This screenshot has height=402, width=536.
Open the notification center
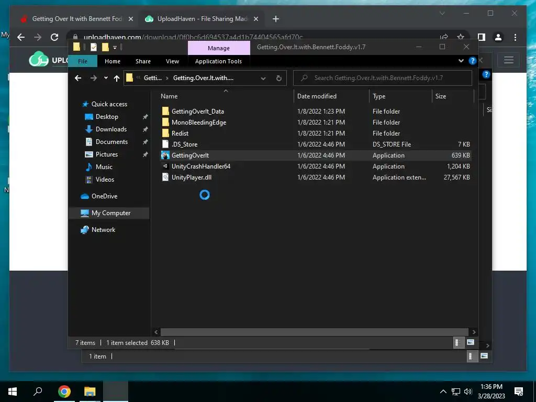point(519,392)
